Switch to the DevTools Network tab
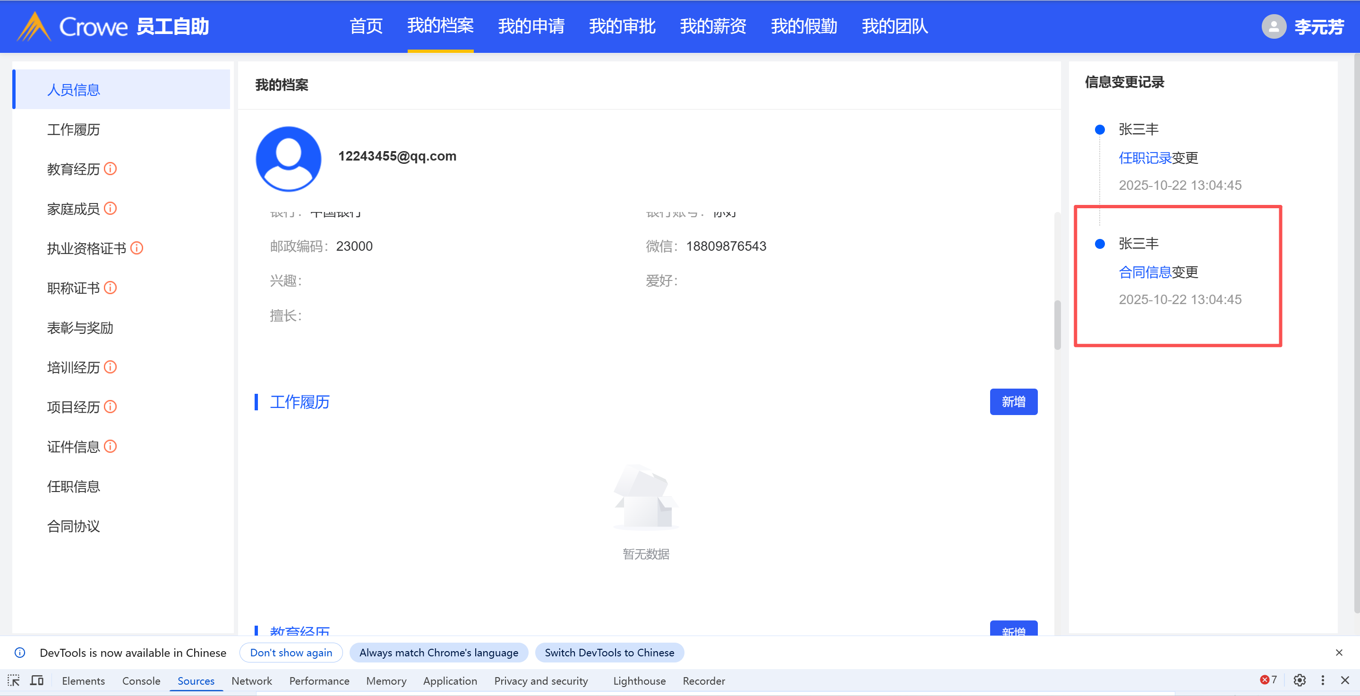 251,681
